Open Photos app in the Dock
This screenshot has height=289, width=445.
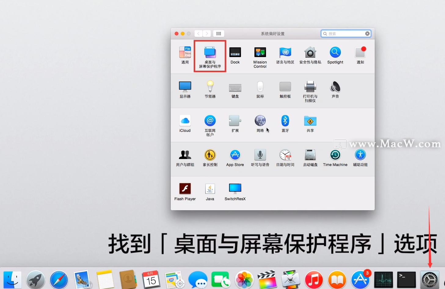point(244,280)
